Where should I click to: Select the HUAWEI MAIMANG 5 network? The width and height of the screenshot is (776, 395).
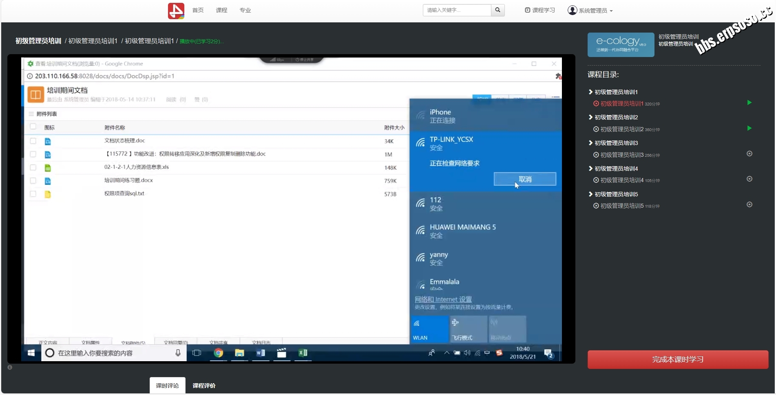(x=485, y=231)
